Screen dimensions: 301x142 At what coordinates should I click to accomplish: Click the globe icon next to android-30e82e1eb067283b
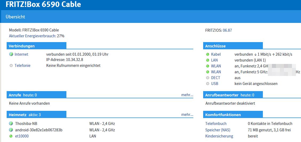[11, 130]
